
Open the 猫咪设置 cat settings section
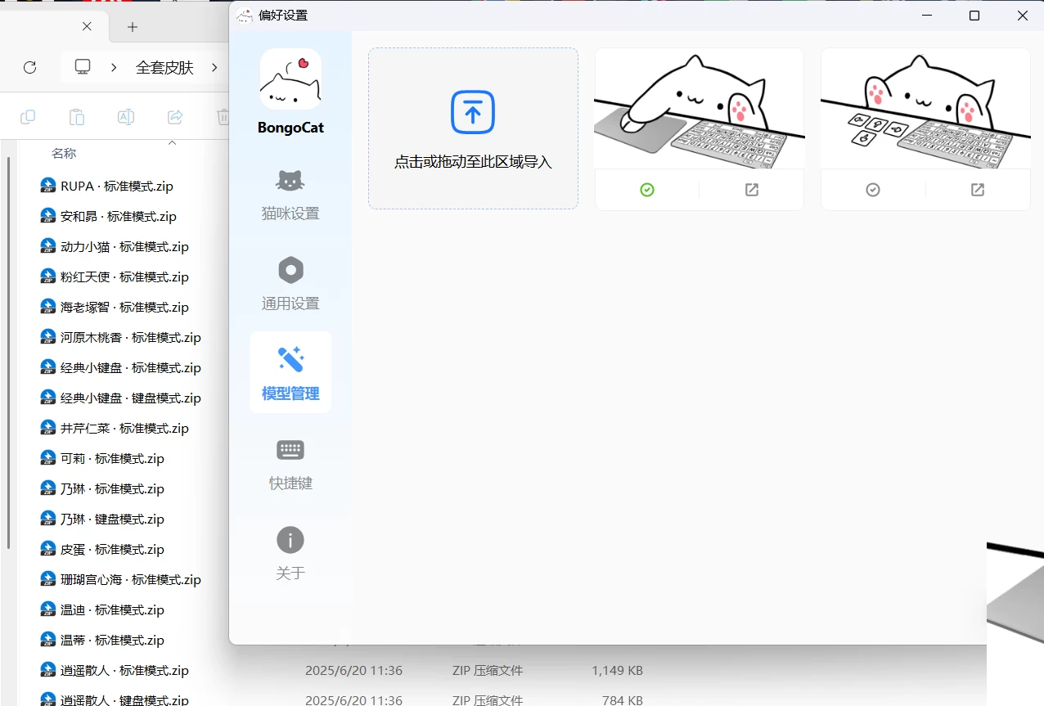(x=290, y=196)
